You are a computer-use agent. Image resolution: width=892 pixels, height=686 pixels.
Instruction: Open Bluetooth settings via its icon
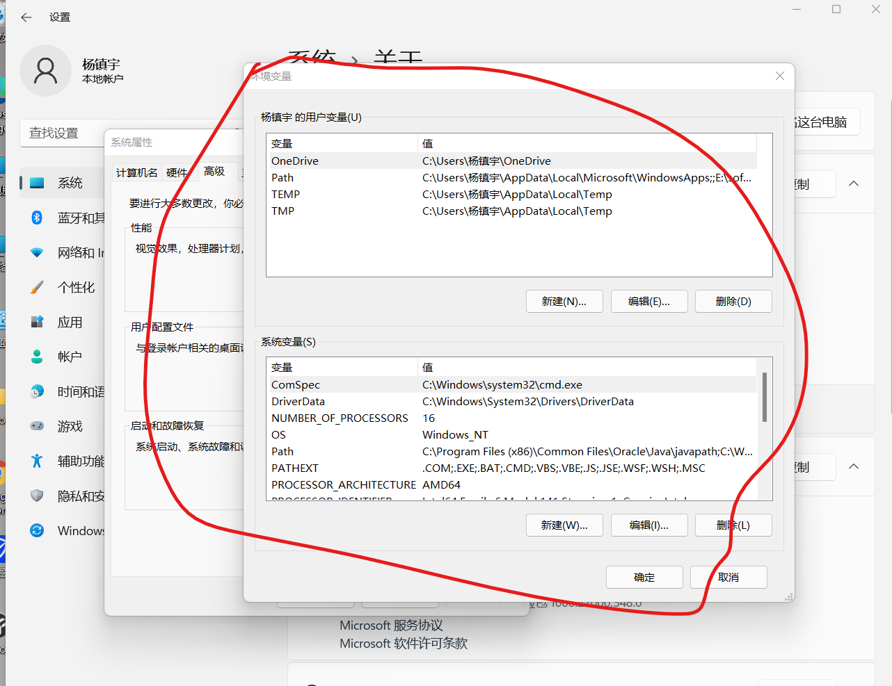pos(37,218)
